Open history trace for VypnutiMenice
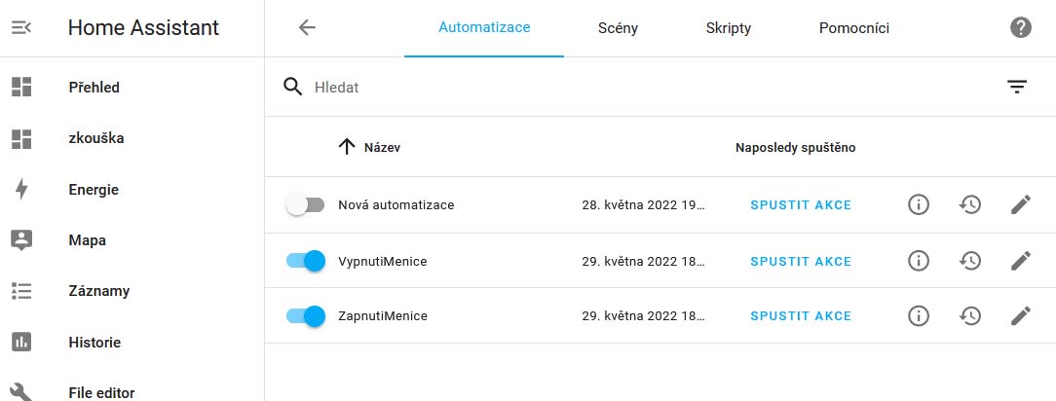 (969, 261)
